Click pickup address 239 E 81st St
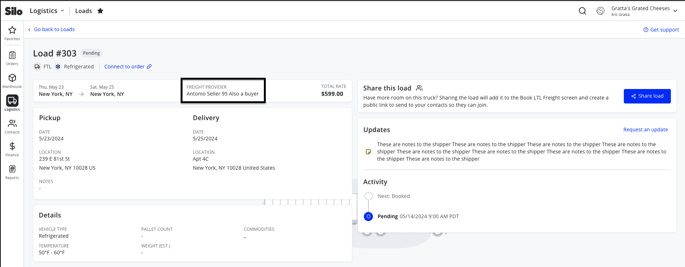The height and width of the screenshot is (267, 685). click(54, 159)
